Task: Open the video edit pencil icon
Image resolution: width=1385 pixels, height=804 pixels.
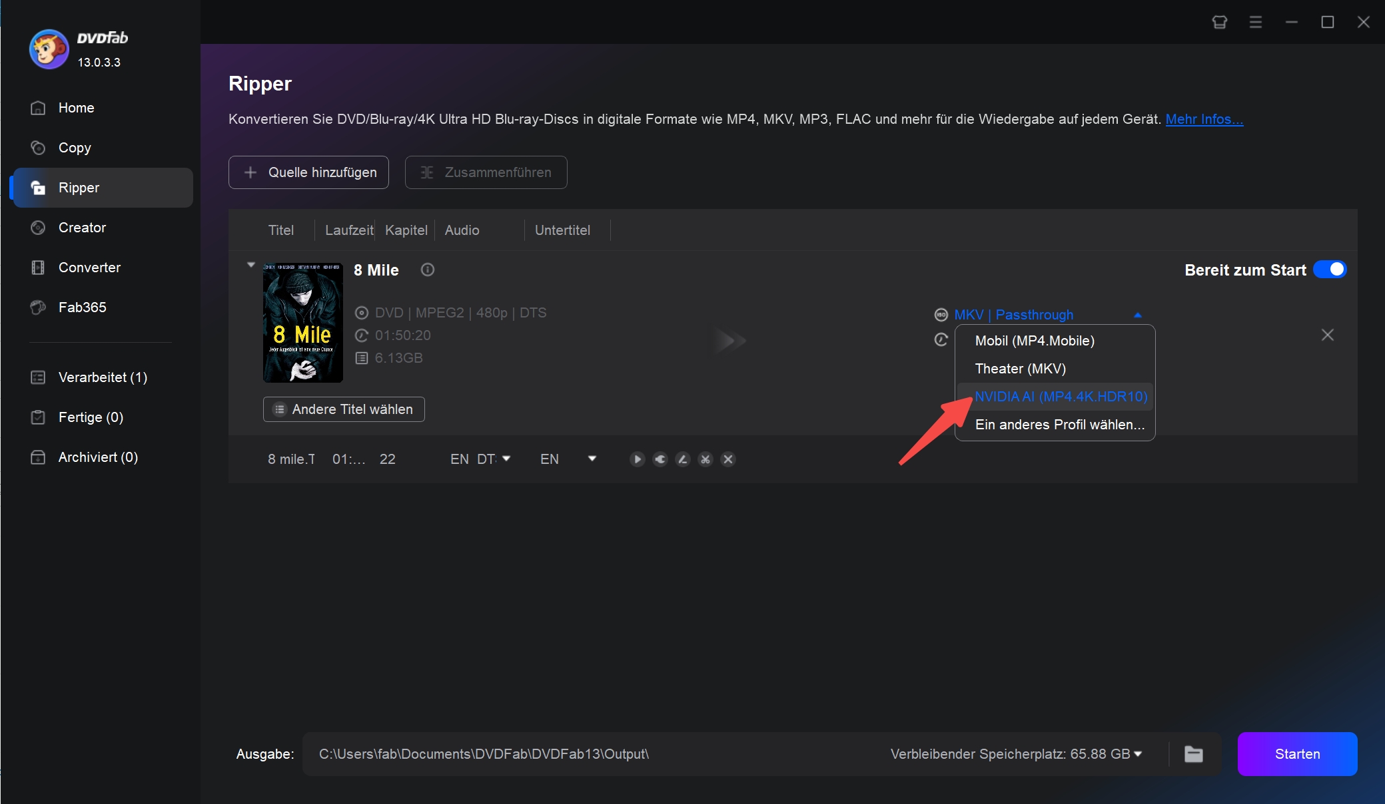Action: coord(683,459)
